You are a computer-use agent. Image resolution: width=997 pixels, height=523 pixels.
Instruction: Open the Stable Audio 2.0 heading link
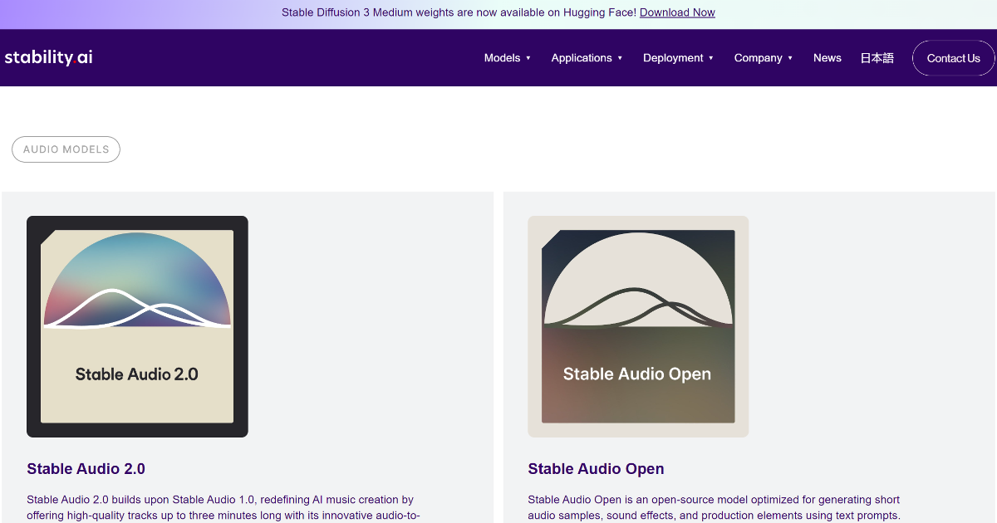[x=86, y=469]
